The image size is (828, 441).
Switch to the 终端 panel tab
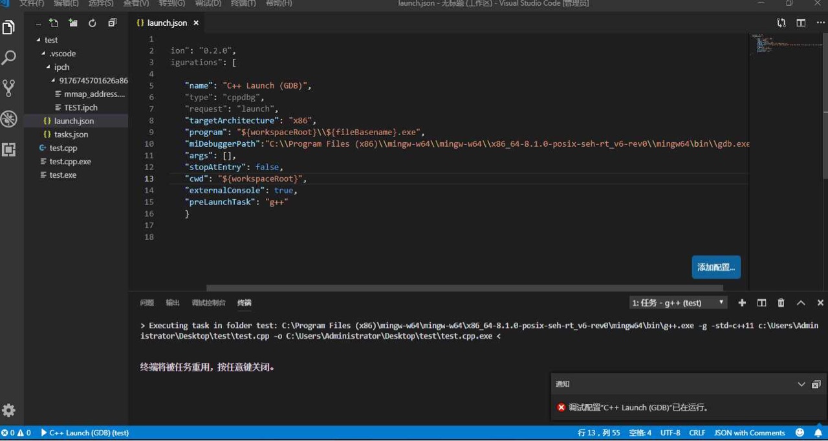coord(244,303)
